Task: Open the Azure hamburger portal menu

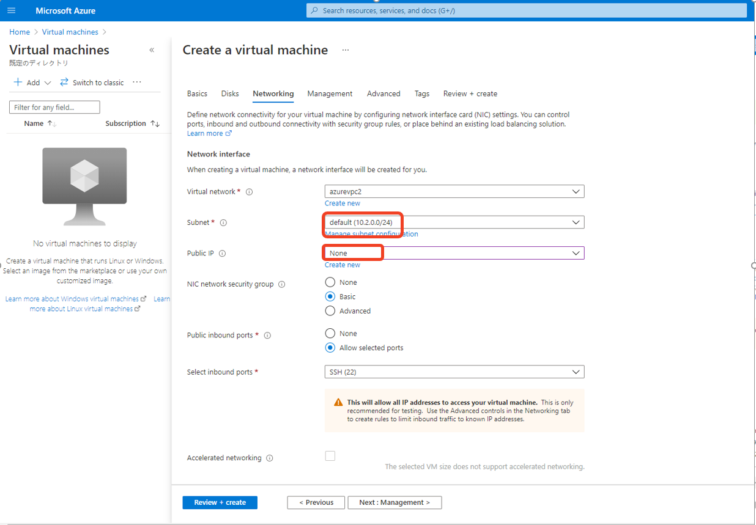Action: tap(12, 10)
